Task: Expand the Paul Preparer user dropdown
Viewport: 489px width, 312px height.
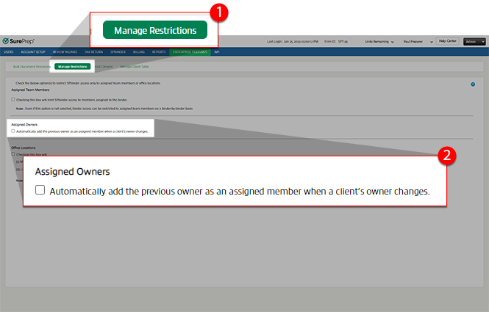Action: (418, 42)
